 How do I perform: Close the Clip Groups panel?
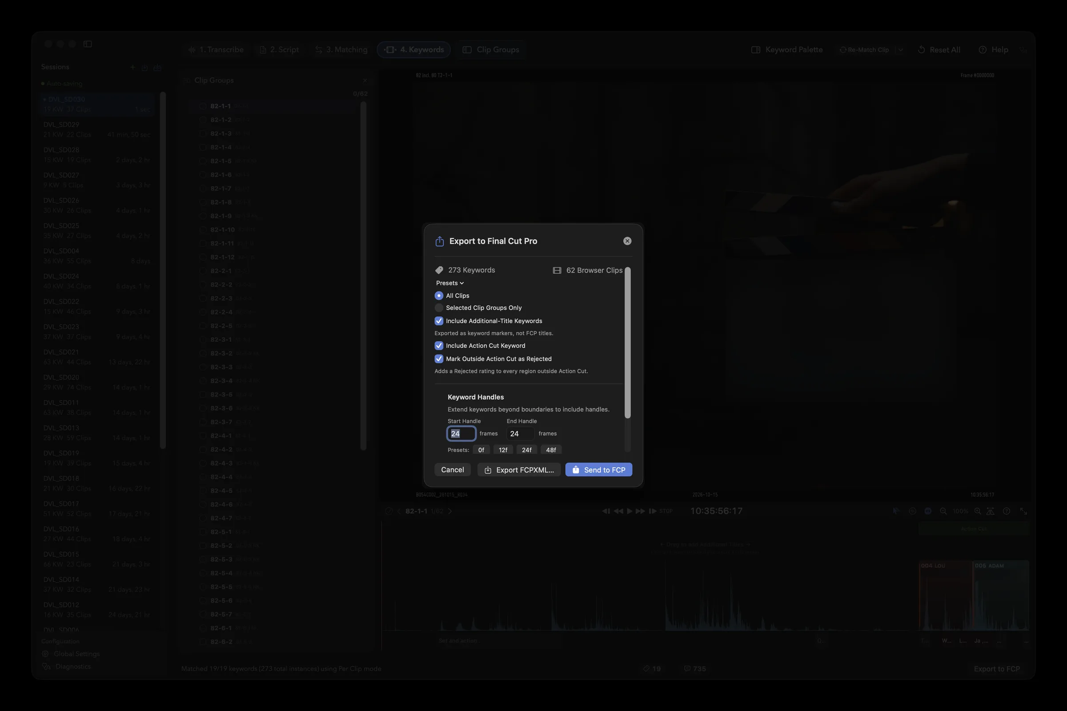(365, 80)
